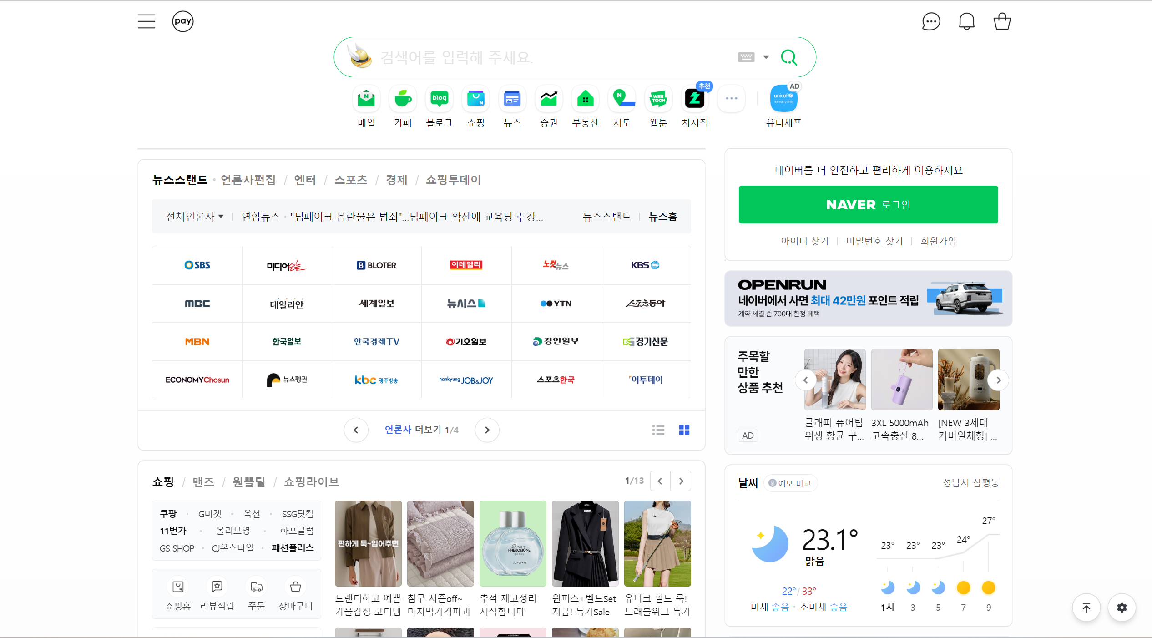
Task: Click the notification bell icon
Action: click(x=966, y=21)
